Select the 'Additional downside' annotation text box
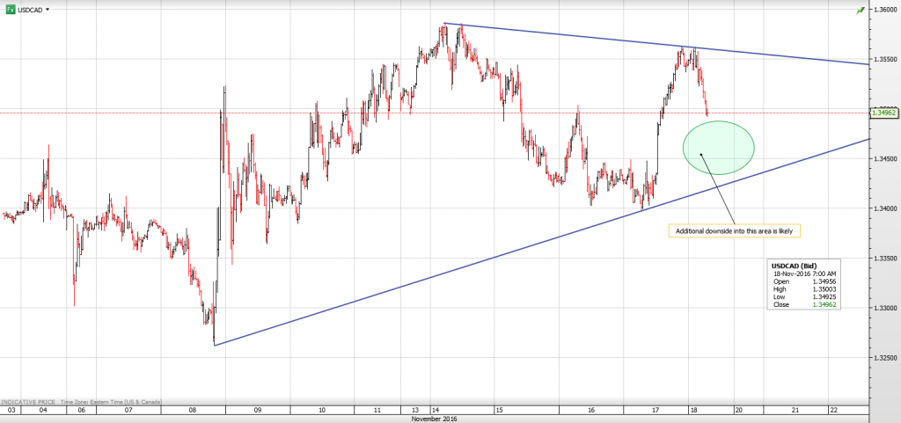 (736, 231)
